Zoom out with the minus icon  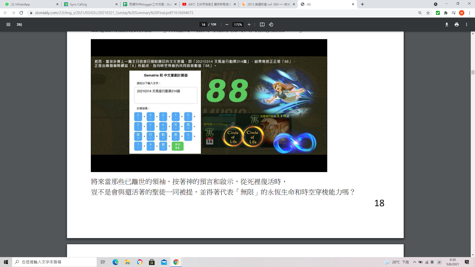pyautogui.click(x=227, y=25)
